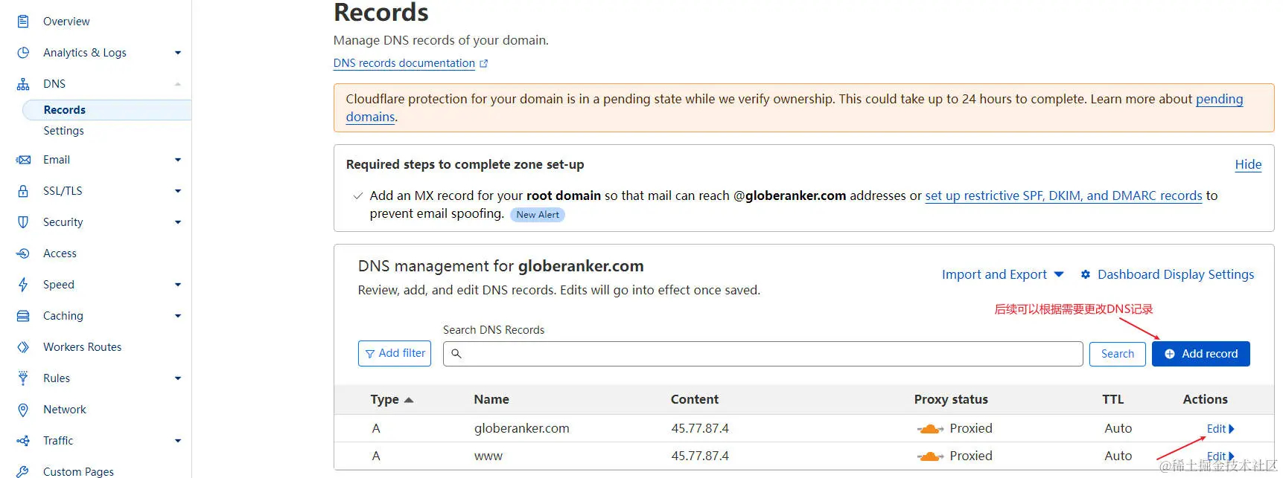Click the Speed lightning bolt icon
The width and height of the screenshot is (1283, 478).
23,285
